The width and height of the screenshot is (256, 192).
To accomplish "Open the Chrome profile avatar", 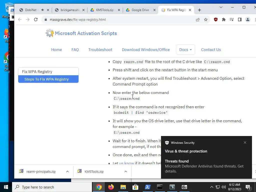I will coord(248,19).
